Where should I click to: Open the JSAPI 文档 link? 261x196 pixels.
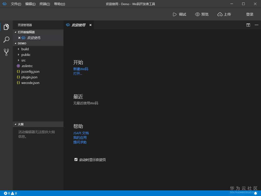pos(81,133)
